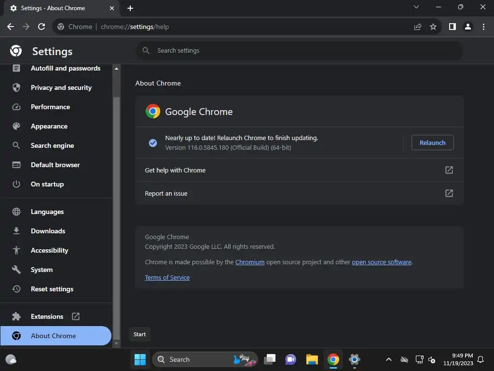Share this page using the share icon
Screen dimensions: 494x371
[x=418, y=27]
